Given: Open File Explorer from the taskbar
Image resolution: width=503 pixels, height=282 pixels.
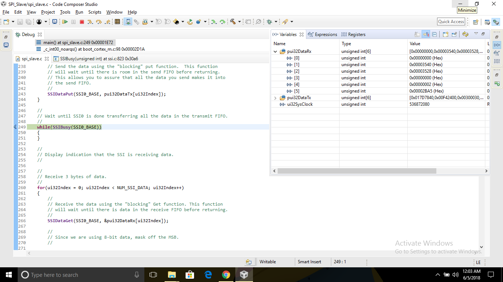Looking at the screenshot, I should 172,275.
